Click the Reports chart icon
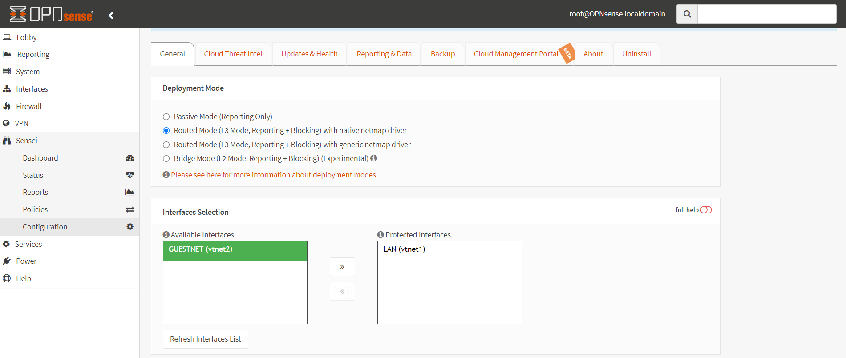Image resolution: width=846 pixels, height=358 pixels. (130, 192)
